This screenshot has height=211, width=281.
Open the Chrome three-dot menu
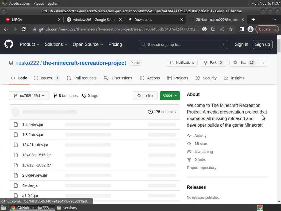[x=275, y=29]
